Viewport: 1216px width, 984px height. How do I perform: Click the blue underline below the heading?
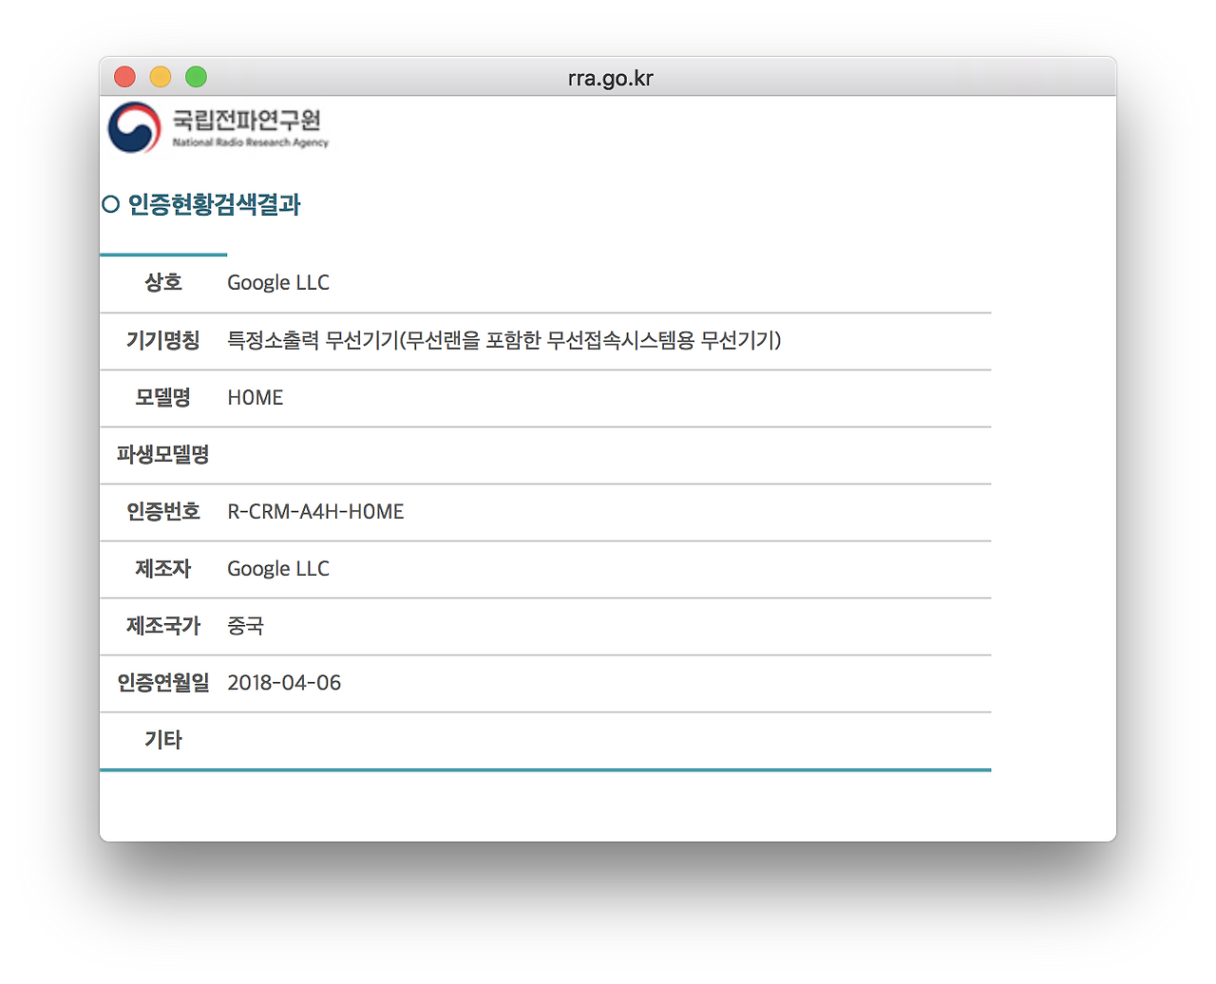coord(163,255)
